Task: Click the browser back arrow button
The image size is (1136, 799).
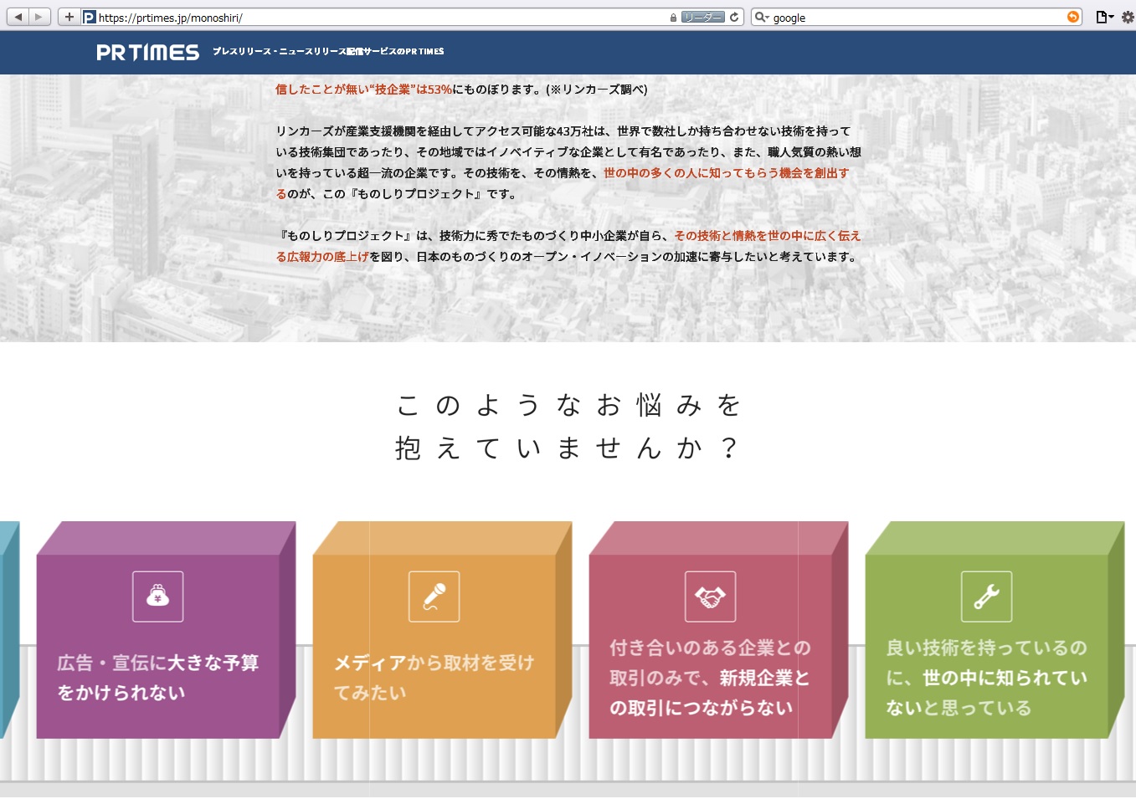Action: tap(18, 17)
